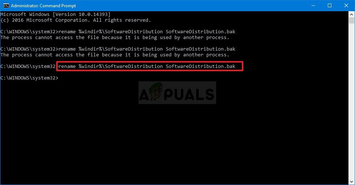This screenshot has height=185, width=355.
Task: Click the last empty C:\WINDOWS\system32> prompt line
Action: (29, 78)
